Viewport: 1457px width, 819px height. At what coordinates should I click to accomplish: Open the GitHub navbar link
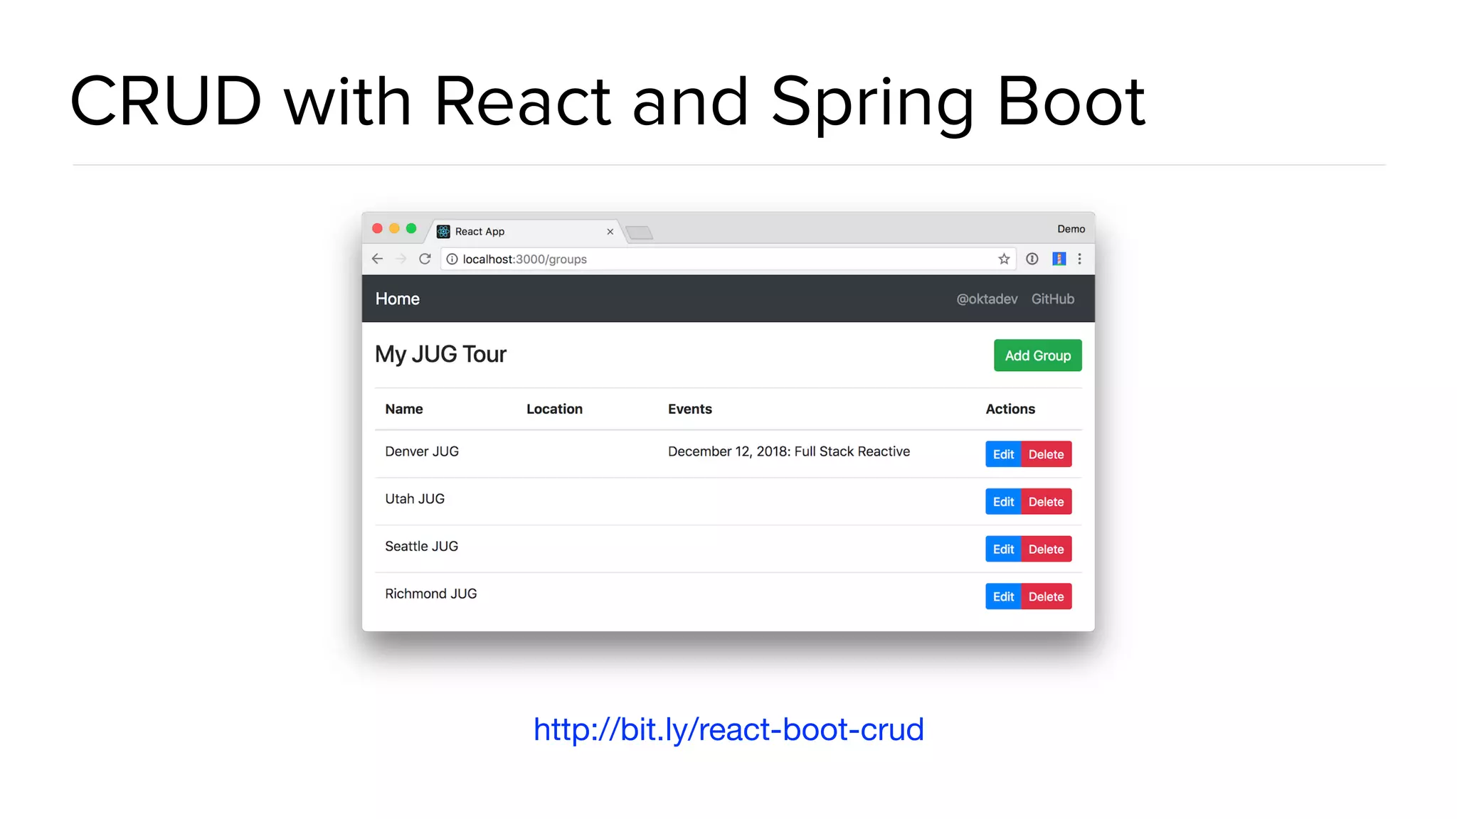point(1053,299)
